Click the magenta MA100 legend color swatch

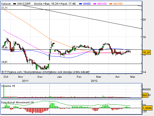click(95, 4)
